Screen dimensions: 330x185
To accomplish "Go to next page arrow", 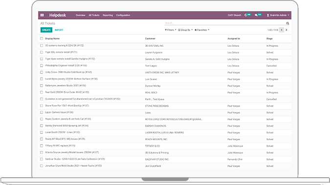I will [286, 30].
